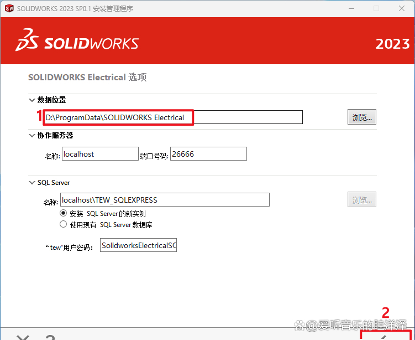Click the 2023 version text in banner
This screenshot has width=415, height=340.
click(393, 44)
